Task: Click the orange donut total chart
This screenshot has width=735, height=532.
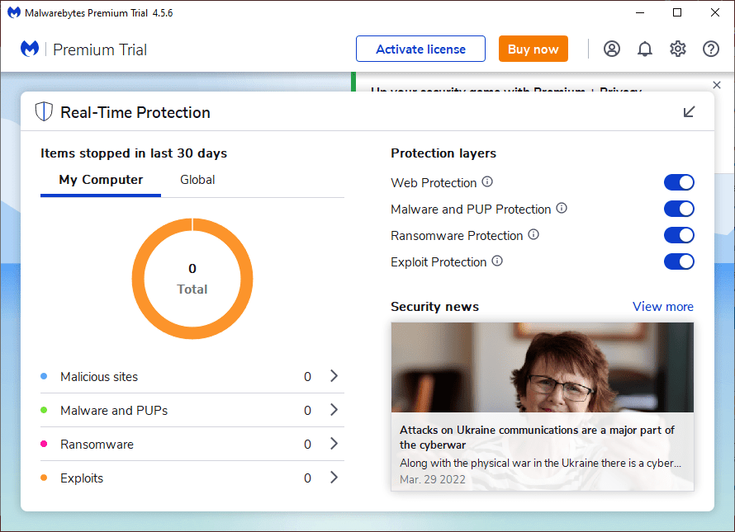Action: point(192,279)
